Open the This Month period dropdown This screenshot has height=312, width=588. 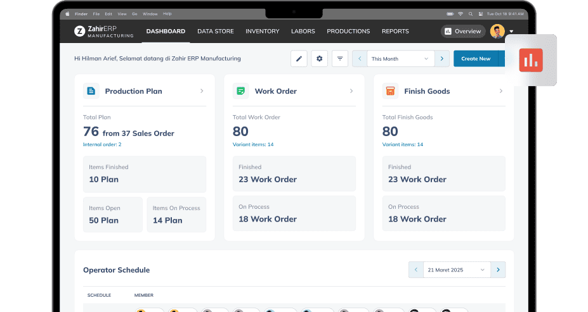point(400,59)
